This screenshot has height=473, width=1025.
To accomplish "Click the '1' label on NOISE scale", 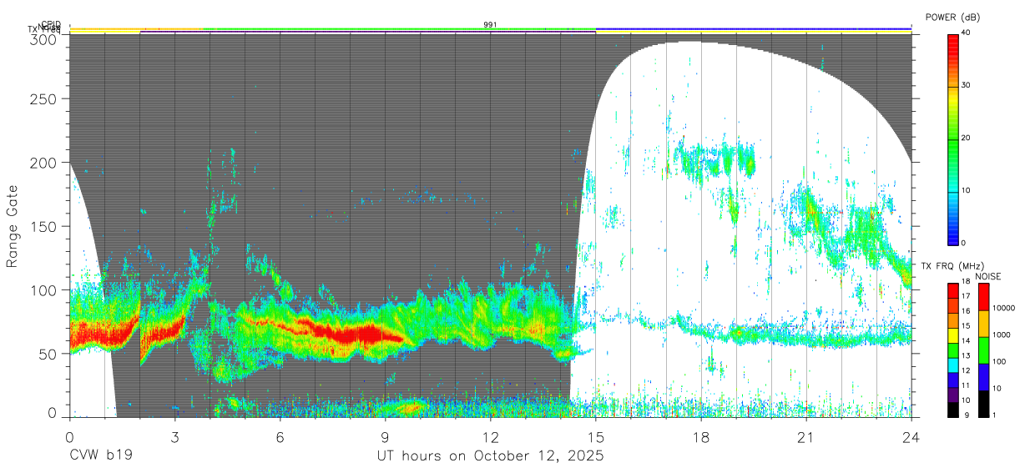I will pyautogui.click(x=995, y=415).
